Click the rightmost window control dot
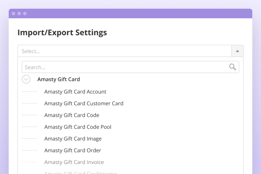Image resolution: width=261 pixels, height=174 pixels. (25, 13)
